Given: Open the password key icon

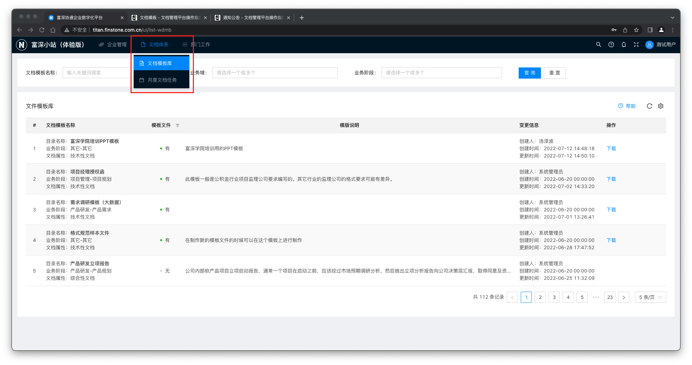Looking at the screenshot, I should tap(614, 30).
